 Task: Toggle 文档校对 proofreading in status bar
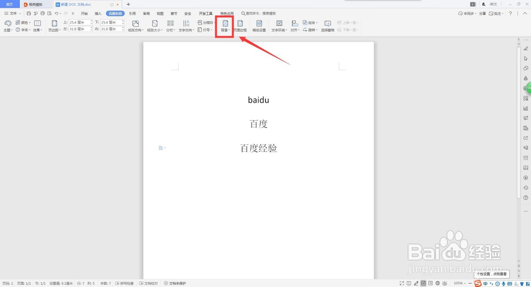148,283
